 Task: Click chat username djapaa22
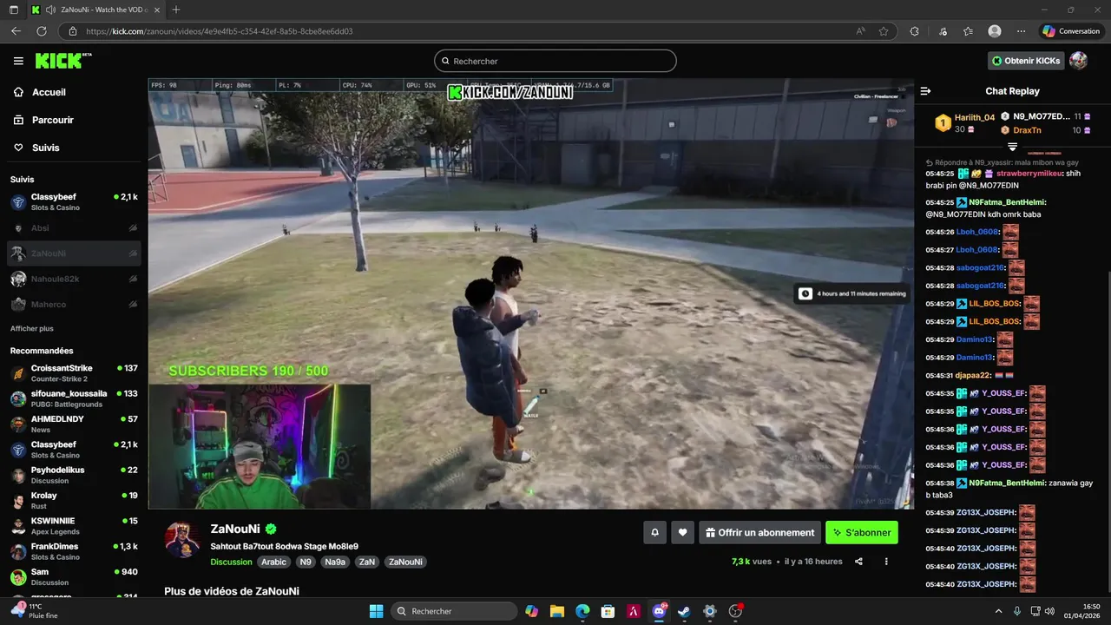pos(972,375)
